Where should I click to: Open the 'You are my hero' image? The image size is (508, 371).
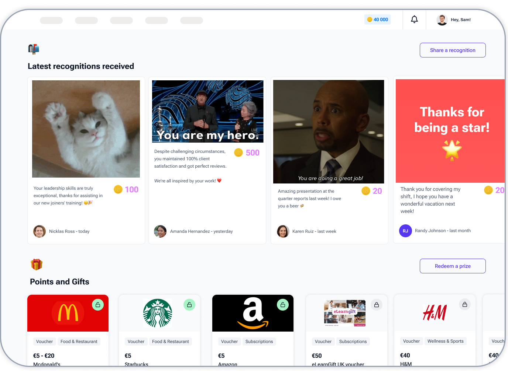point(207,111)
